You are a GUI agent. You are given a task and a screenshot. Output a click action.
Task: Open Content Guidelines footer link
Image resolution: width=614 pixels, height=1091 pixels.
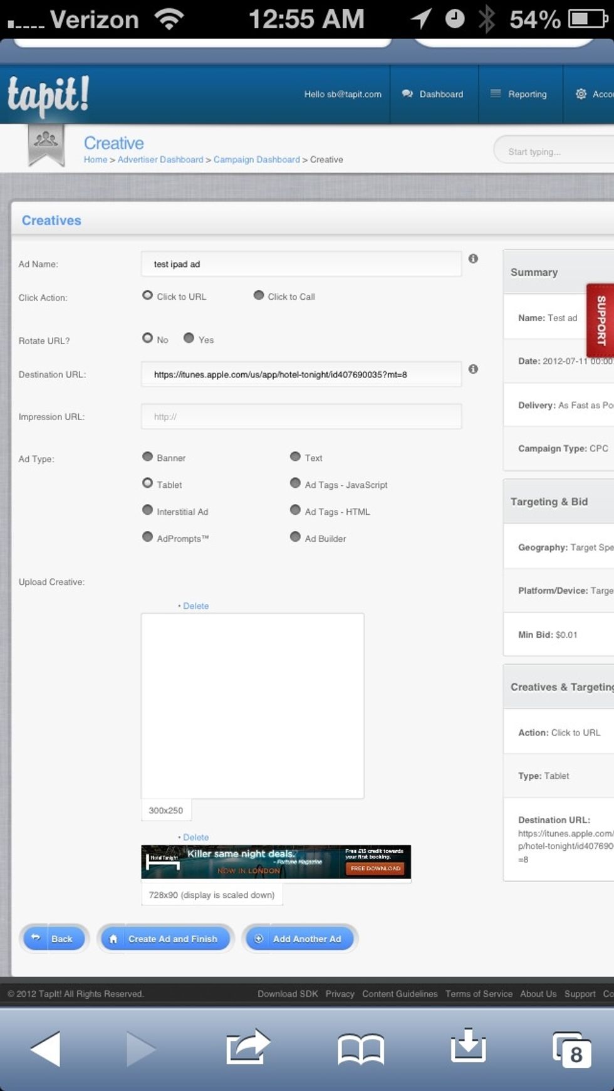(x=400, y=994)
